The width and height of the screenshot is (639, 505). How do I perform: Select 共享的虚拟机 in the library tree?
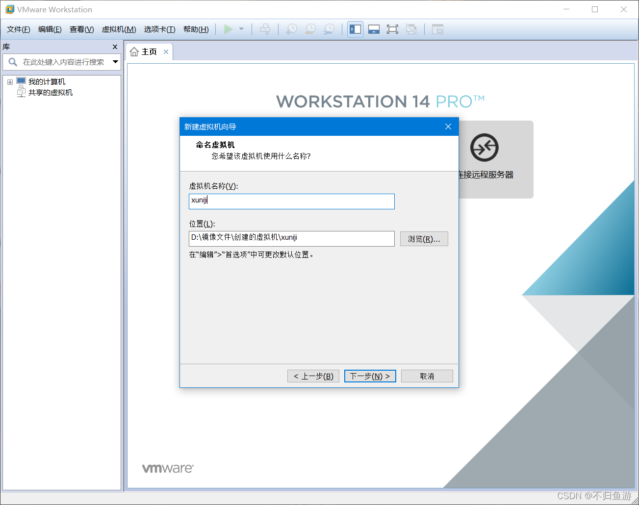51,93
